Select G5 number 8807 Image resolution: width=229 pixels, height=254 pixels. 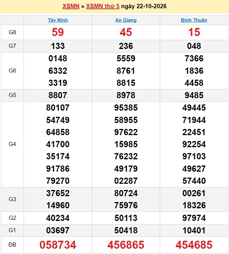pyautogui.click(x=58, y=95)
